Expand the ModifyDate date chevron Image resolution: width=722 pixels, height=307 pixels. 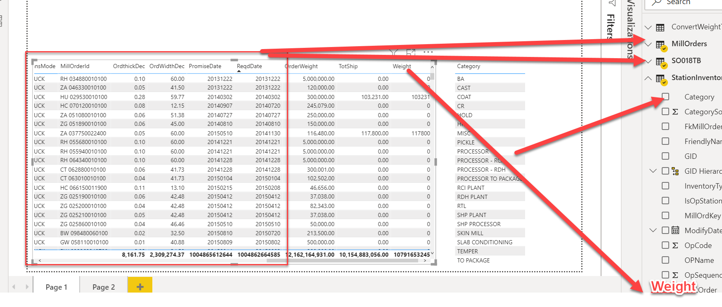tap(653, 230)
